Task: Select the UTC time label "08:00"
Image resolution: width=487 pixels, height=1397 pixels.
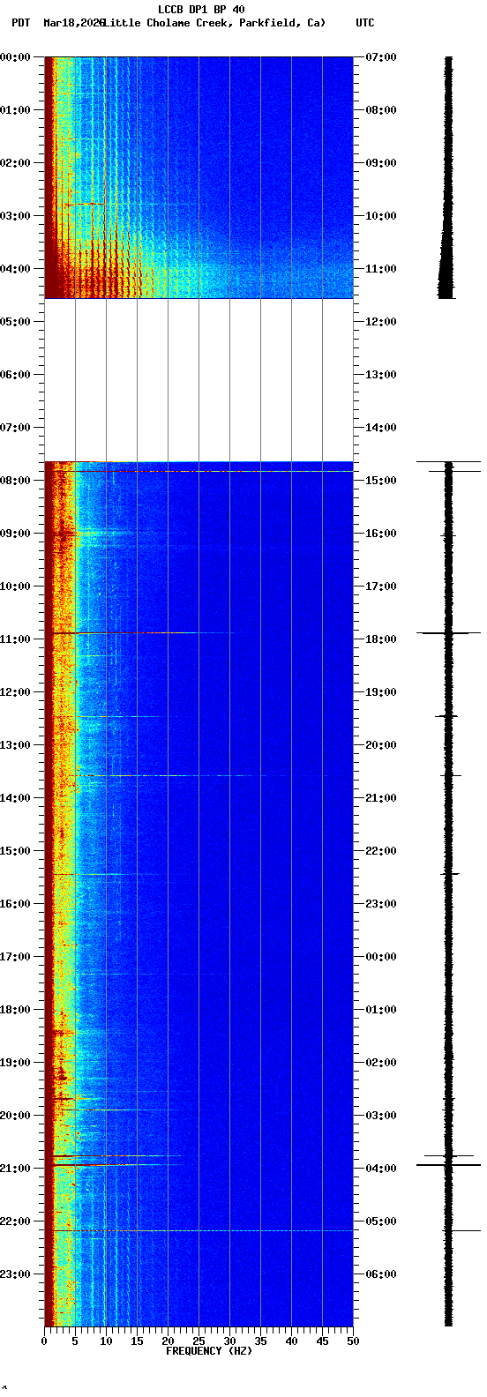Action: click(381, 110)
